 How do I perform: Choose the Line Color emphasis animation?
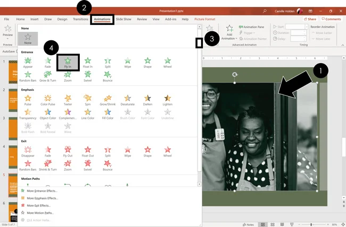[x=88, y=114]
